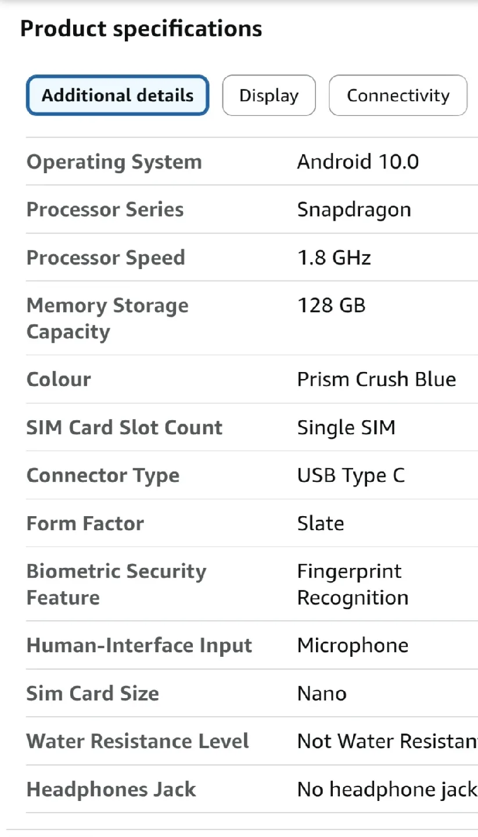This screenshot has height=837, width=478.
Task: Select the Snapdragon value text
Action: [354, 210]
